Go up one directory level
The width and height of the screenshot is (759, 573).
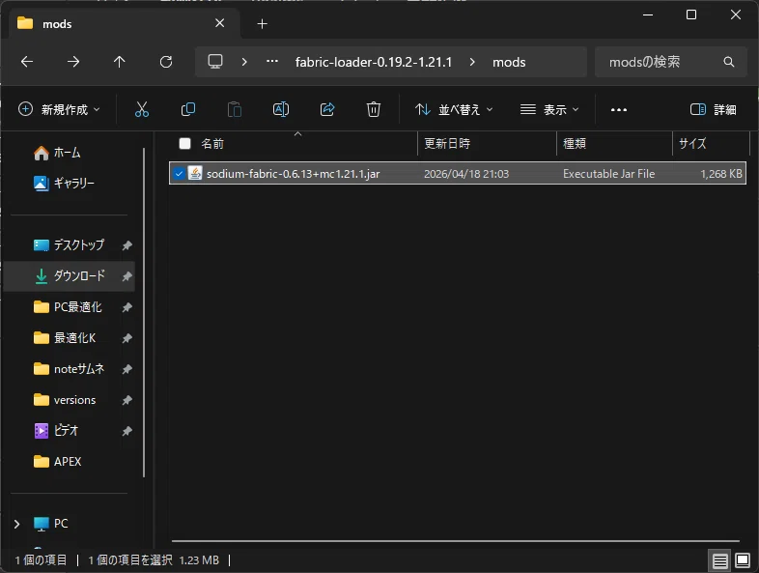[119, 62]
